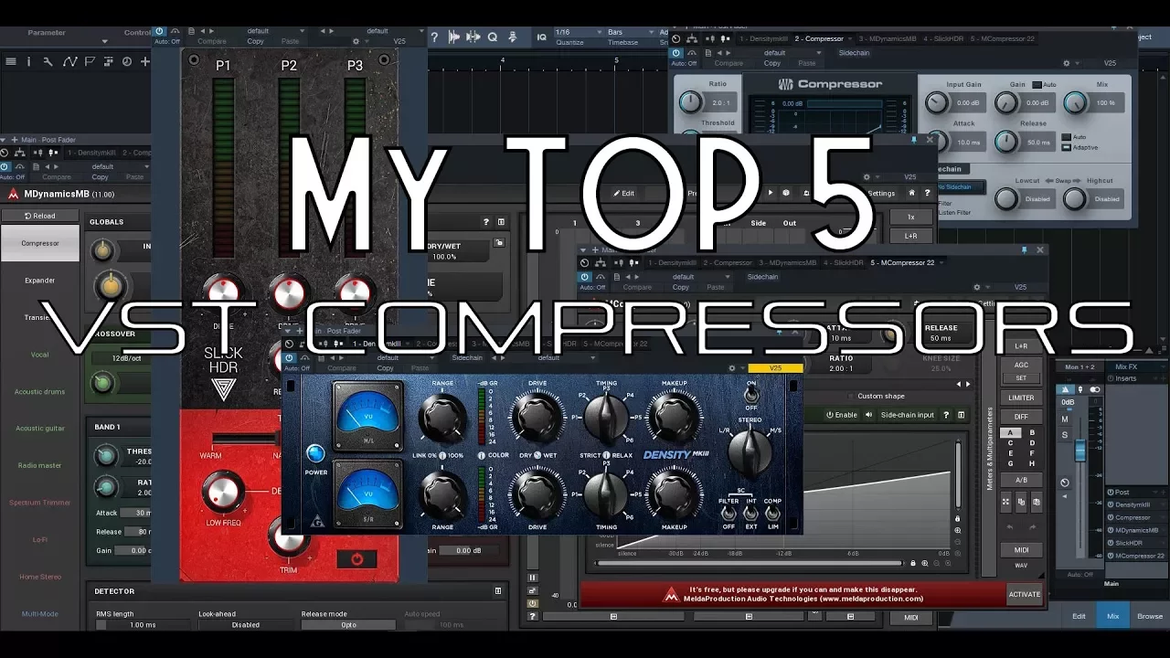Tick the Custom shape checkbox

pos(851,397)
